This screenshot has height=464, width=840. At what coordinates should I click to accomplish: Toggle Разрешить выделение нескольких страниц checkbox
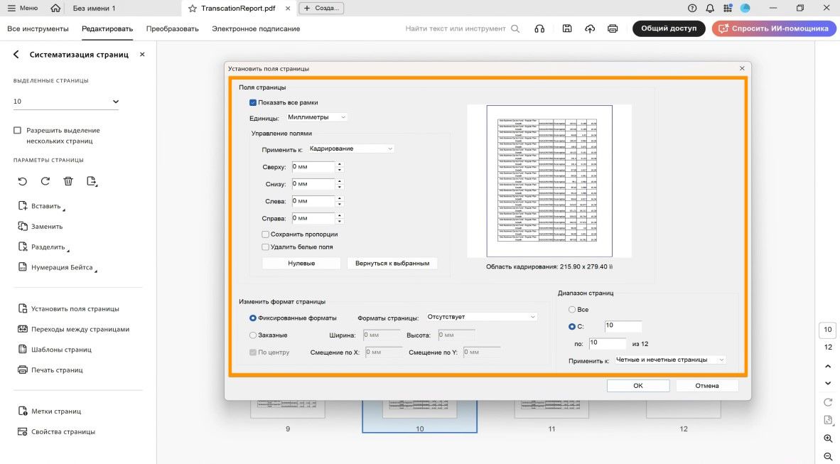(x=17, y=130)
